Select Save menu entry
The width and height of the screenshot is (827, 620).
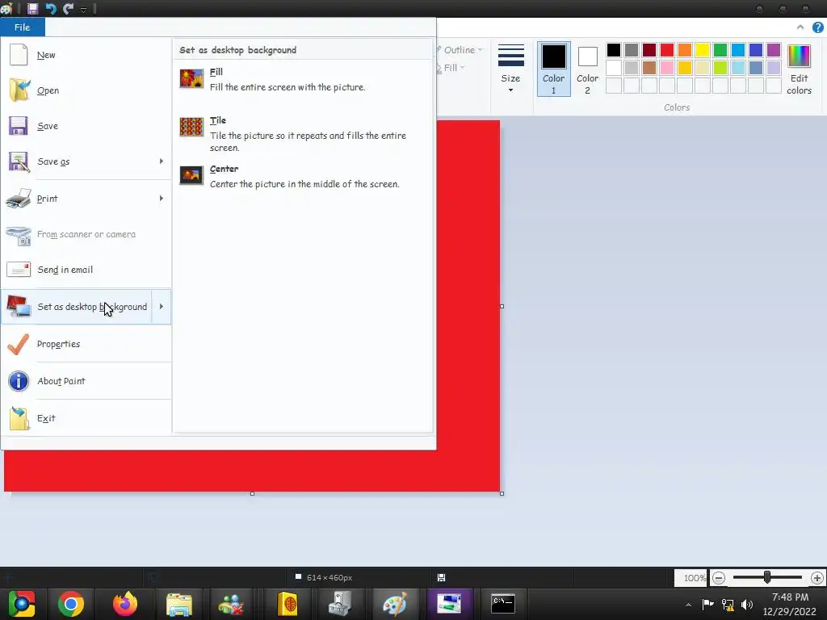86,126
